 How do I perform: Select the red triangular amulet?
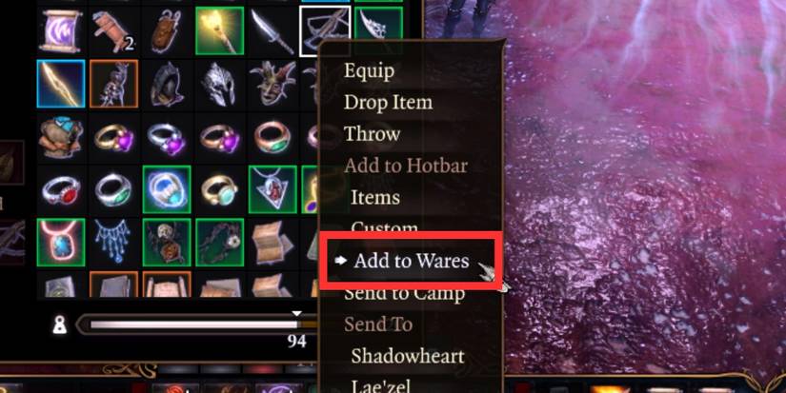click(272, 190)
